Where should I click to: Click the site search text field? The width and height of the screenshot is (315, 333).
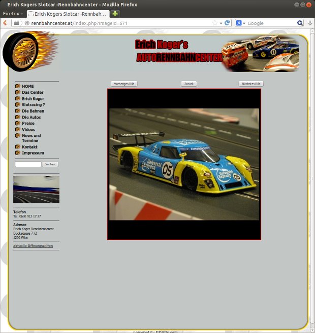click(x=28, y=164)
